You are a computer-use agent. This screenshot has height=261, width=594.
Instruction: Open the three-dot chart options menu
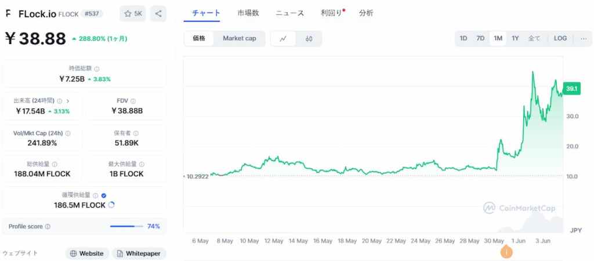(x=583, y=39)
